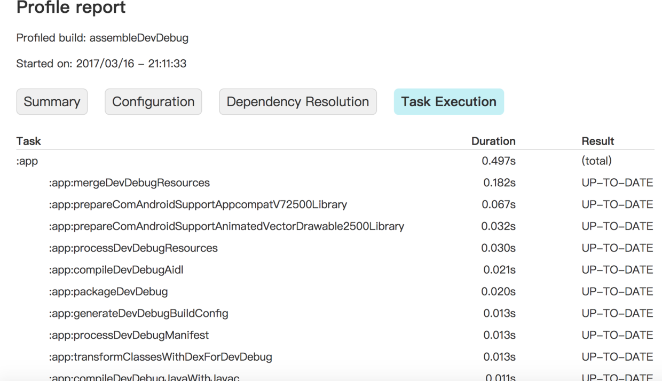662x381 pixels.
Task: Click the prepareComAndroidSupportAnimatedVectorDrawable2500Library task
Action: pos(226,227)
